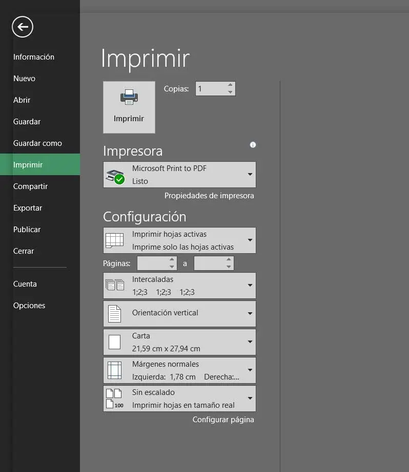Screen dimensions: 409x472
Task: Open the Guardar como menu item
Action: coord(37,143)
